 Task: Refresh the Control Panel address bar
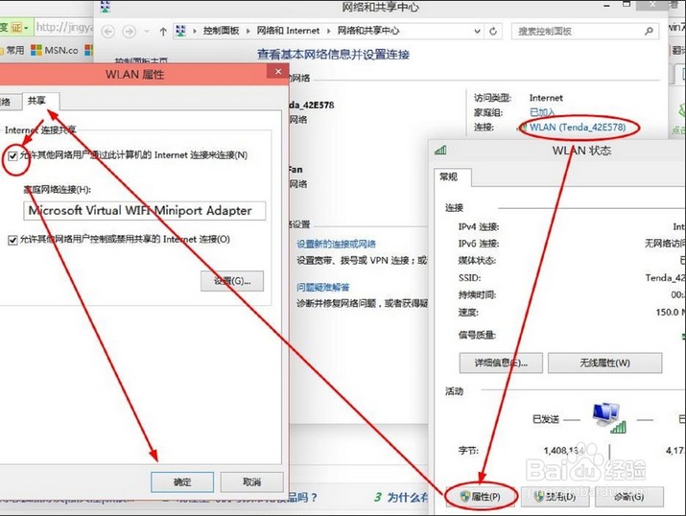[x=493, y=31]
